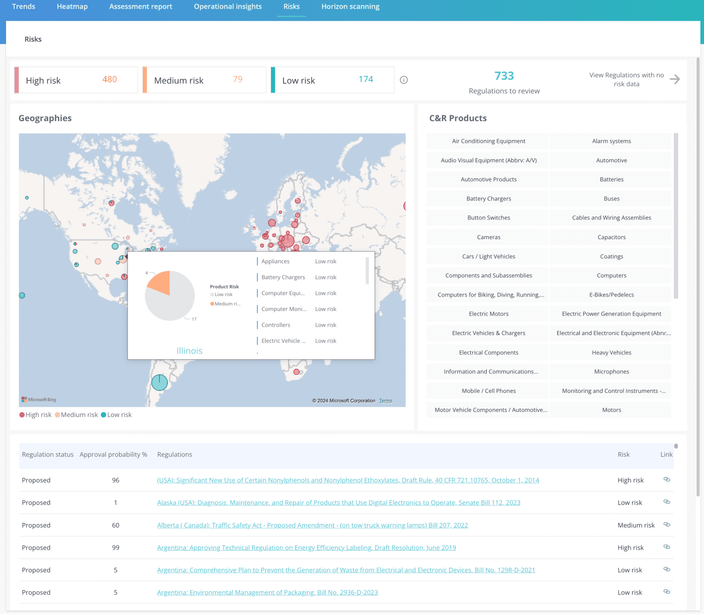Viewport: 704px width, 614px height.
Task: Switch to the Operational insights tab
Action: click(227, 7)
